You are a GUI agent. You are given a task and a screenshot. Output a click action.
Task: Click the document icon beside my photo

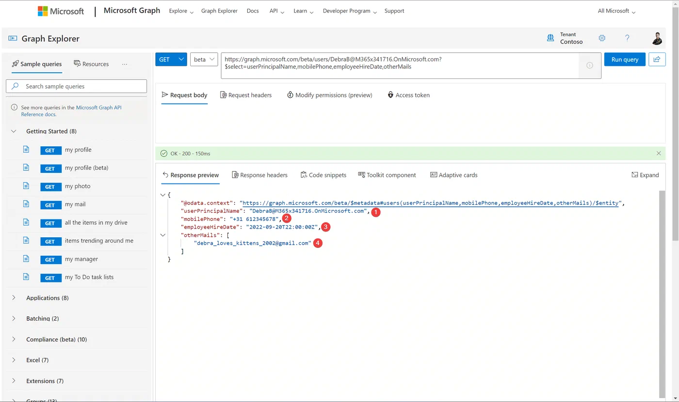tap(27, 186)
